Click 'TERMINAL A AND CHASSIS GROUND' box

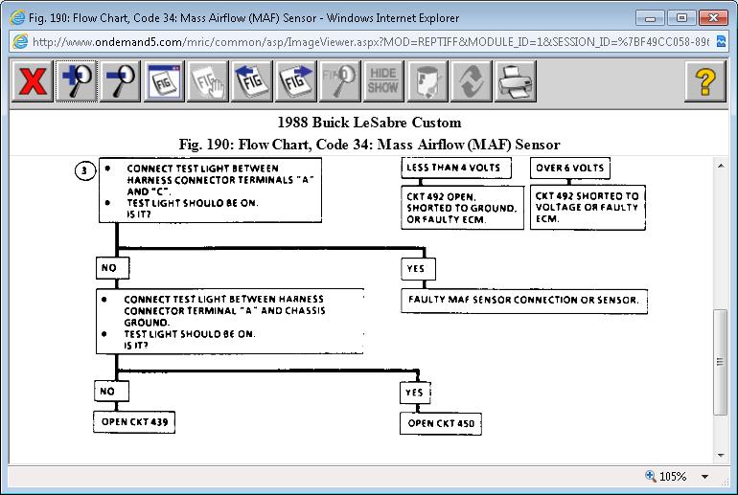pos(230,322)
